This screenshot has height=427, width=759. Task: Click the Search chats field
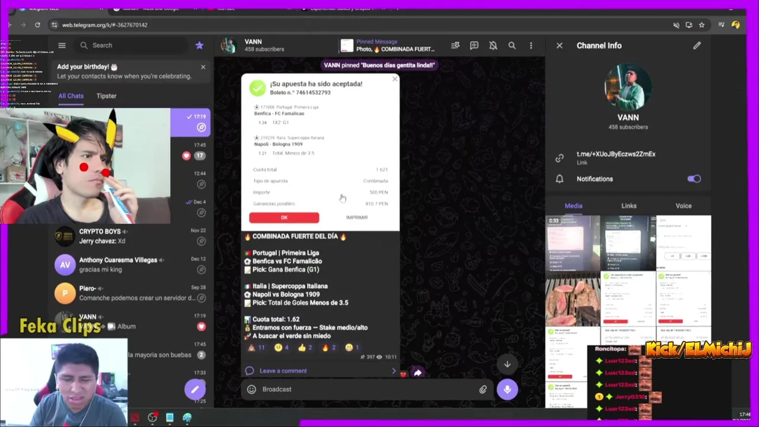pyautogui.click(x=130, y=45)
